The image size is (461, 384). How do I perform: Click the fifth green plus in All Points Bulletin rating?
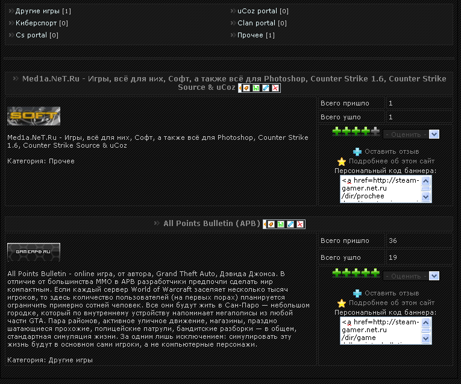click(375, 273)
